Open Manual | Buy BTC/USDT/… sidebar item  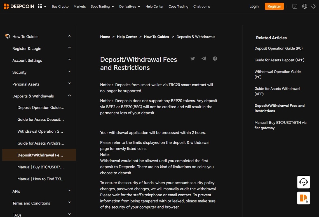41,167
